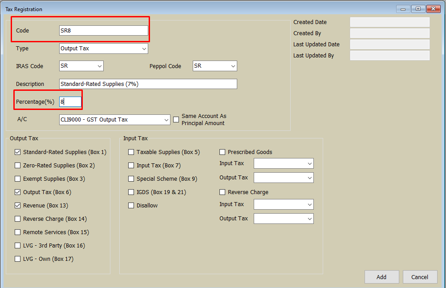Check LVG - Own (Box 17)
The height and width of the screenshot is (288, 446).
point(18,259)
